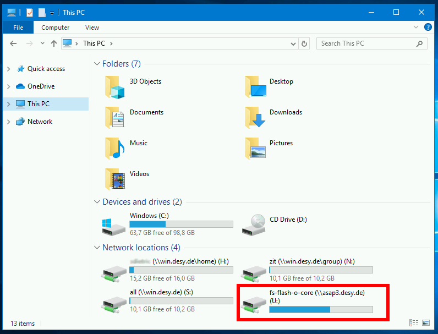Click the Network locations (4) header
Viewport: 438px width, 334px height.
coord(141,248)
